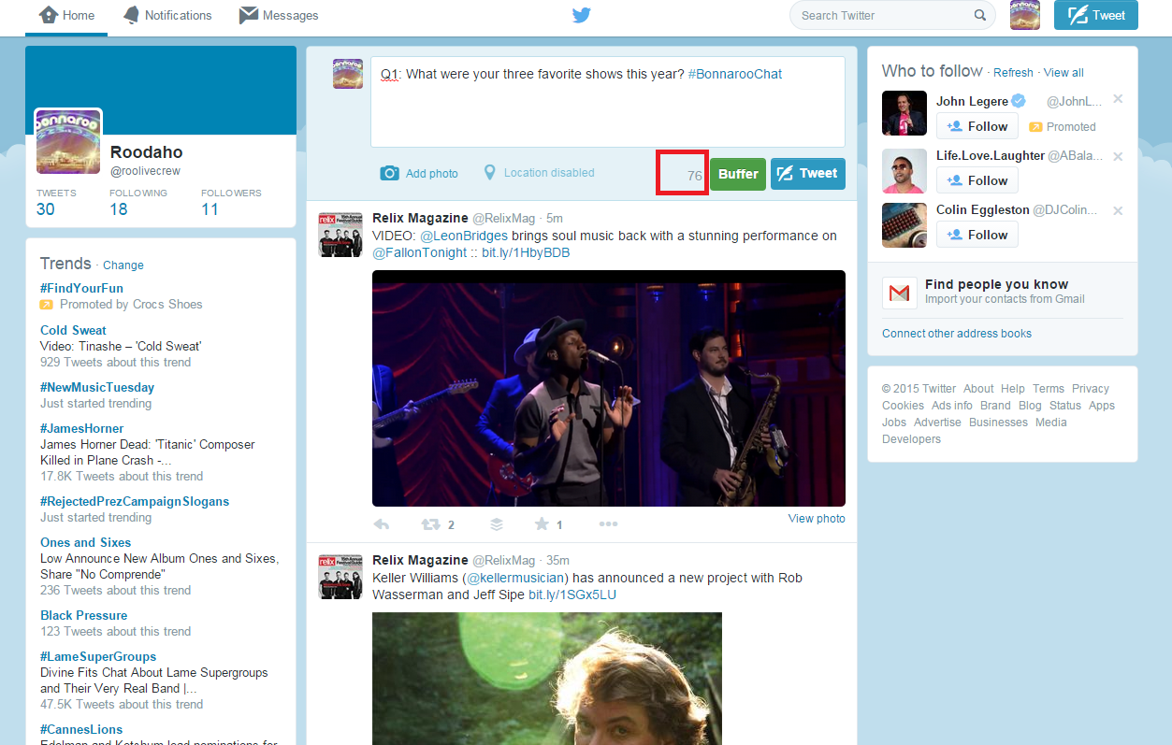The width and height of the screenshot is (1172, 745).
Task: Open Cold Sweat trend
Action: click(73, 330)
